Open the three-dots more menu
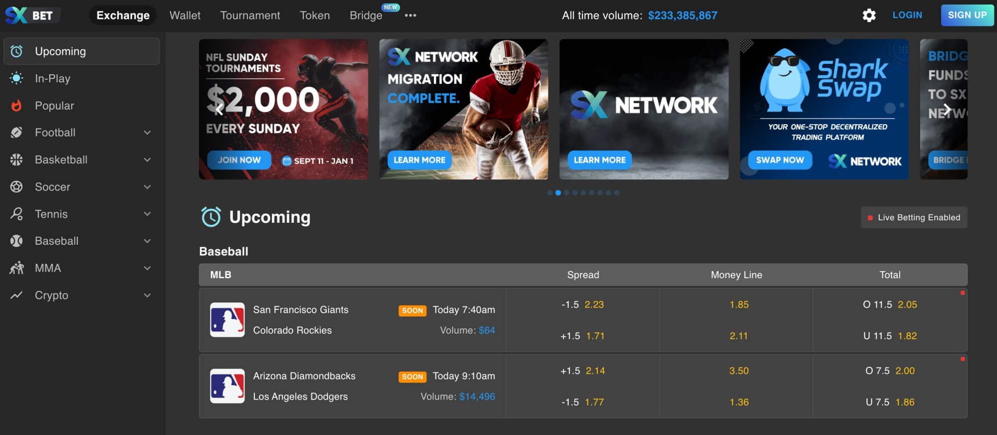This screenshot has width=997, height=435. pos(410,15)
